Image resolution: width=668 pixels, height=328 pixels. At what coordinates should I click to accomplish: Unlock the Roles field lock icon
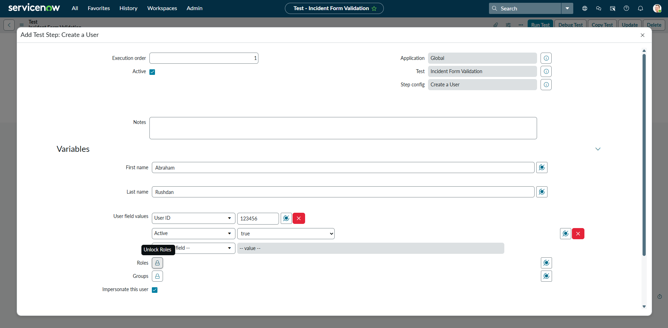157,263
